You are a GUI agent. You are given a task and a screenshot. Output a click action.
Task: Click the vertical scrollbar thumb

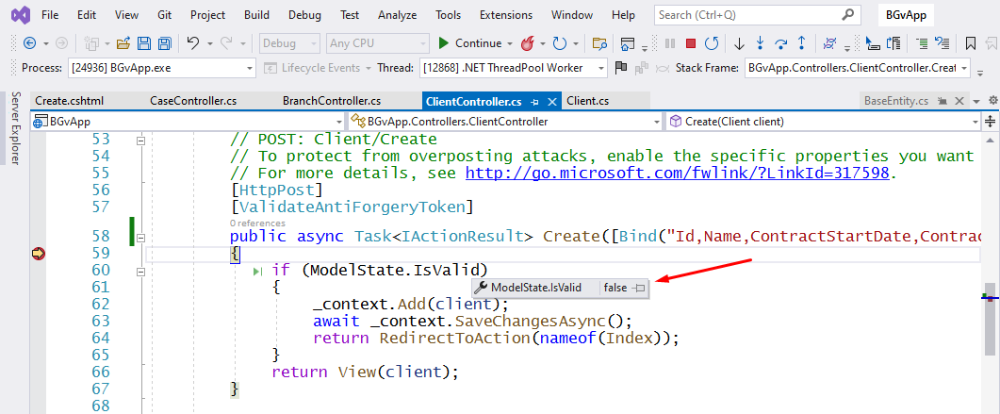click(x=989, y=319)
